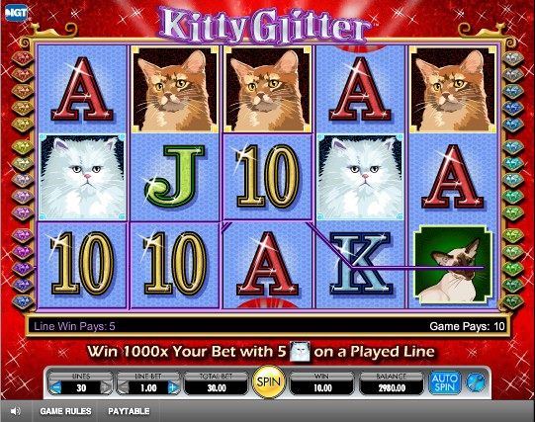
Task: Open the PAYTABLE tab
Action: pos(129,411)
